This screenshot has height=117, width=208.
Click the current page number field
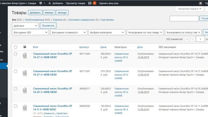pyautogui.click(x=200, y=39)
